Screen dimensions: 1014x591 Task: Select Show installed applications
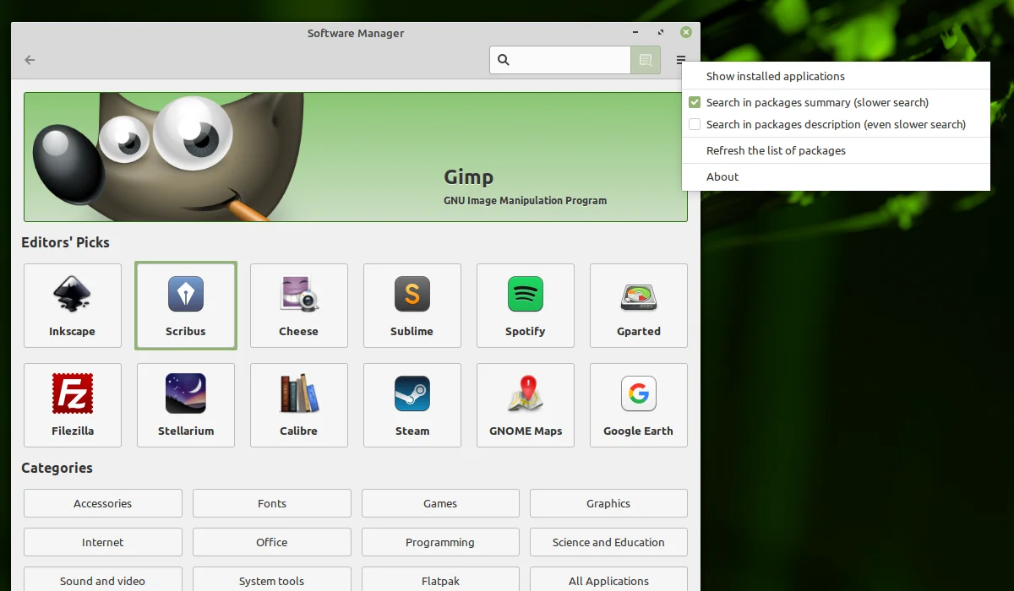click(x=836, y=76)
